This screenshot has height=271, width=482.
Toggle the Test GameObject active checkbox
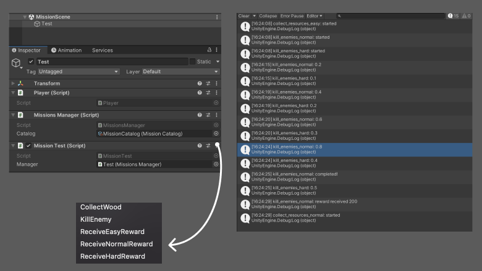tap(31, 62)
